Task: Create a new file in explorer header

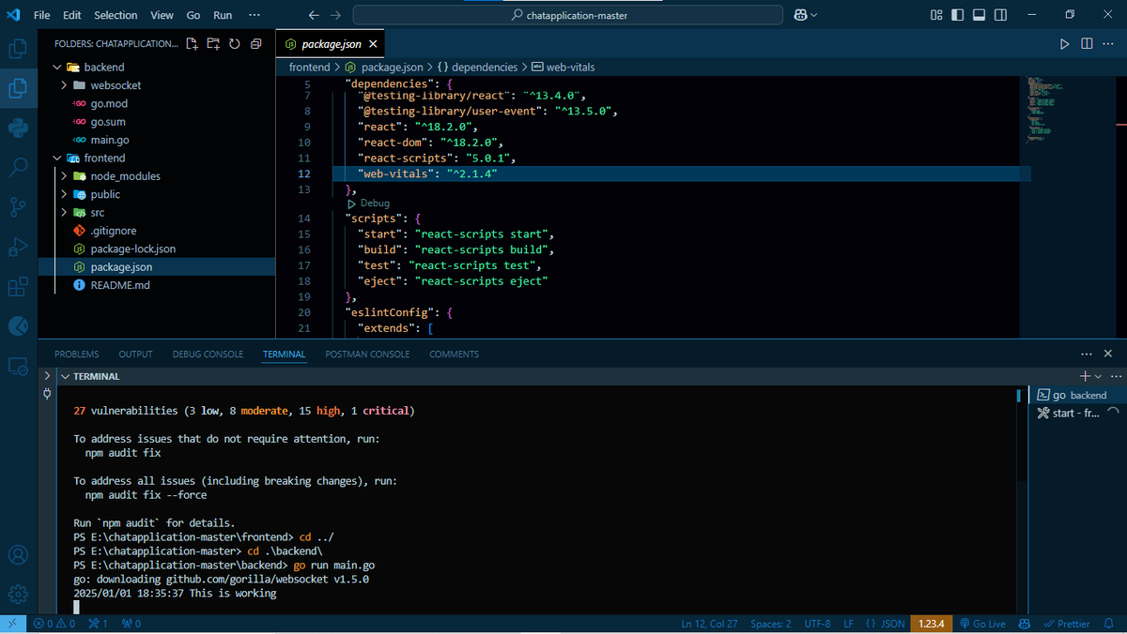Action: [x=193, y=44]
